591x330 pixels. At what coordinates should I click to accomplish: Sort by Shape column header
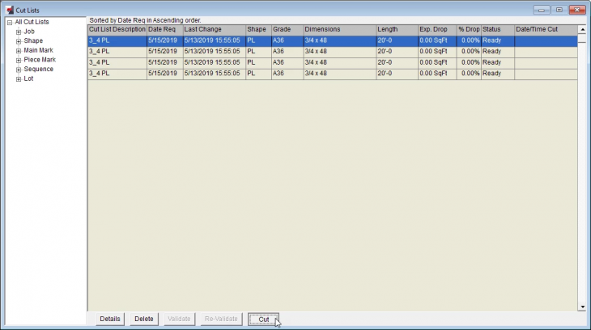(258, 29)
